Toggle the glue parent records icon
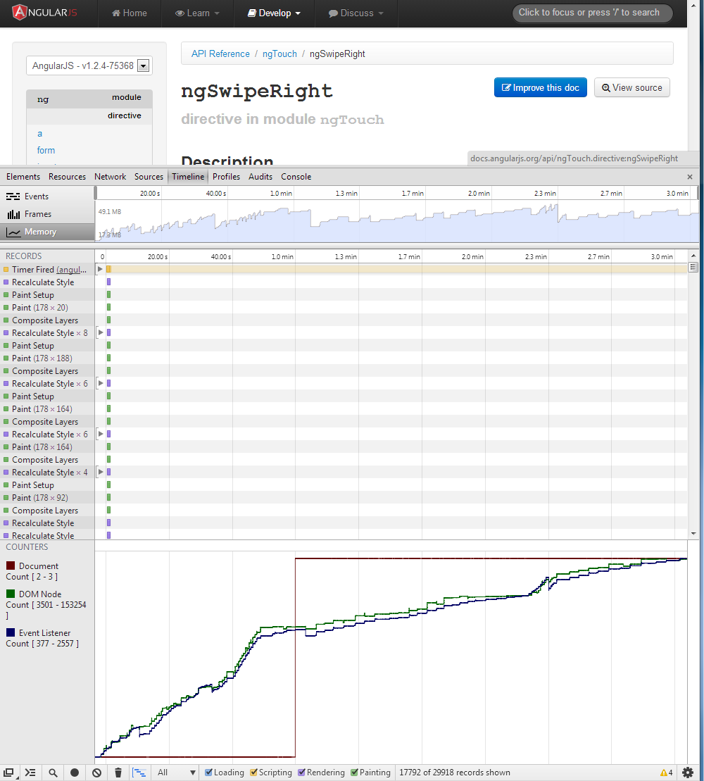The image size is (704, 781). pos(139,773)
